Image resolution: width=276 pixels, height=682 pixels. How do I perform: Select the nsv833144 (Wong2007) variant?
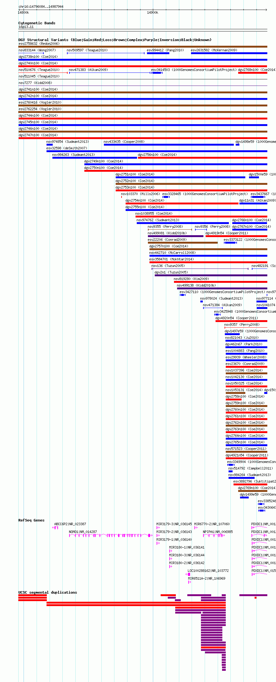31,53
